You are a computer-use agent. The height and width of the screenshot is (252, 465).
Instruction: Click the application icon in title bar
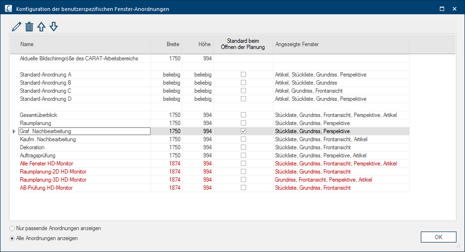click(8, 9)
